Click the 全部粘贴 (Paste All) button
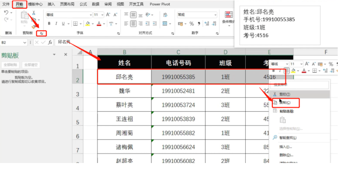Image resolution: width=340 pixels, height=173 pixels. point(10,64)
